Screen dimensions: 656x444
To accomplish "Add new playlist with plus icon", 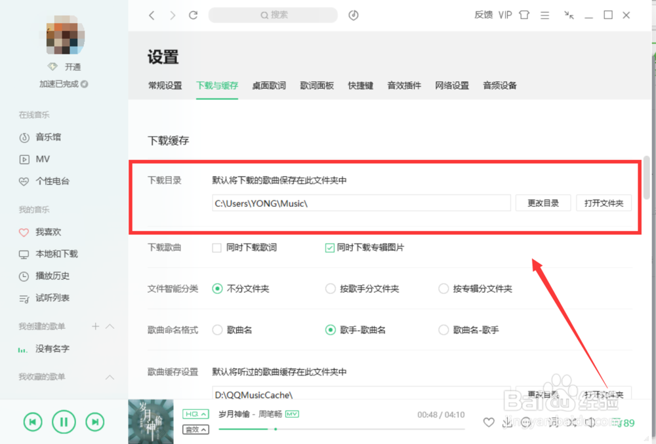I will click(95, 326).
